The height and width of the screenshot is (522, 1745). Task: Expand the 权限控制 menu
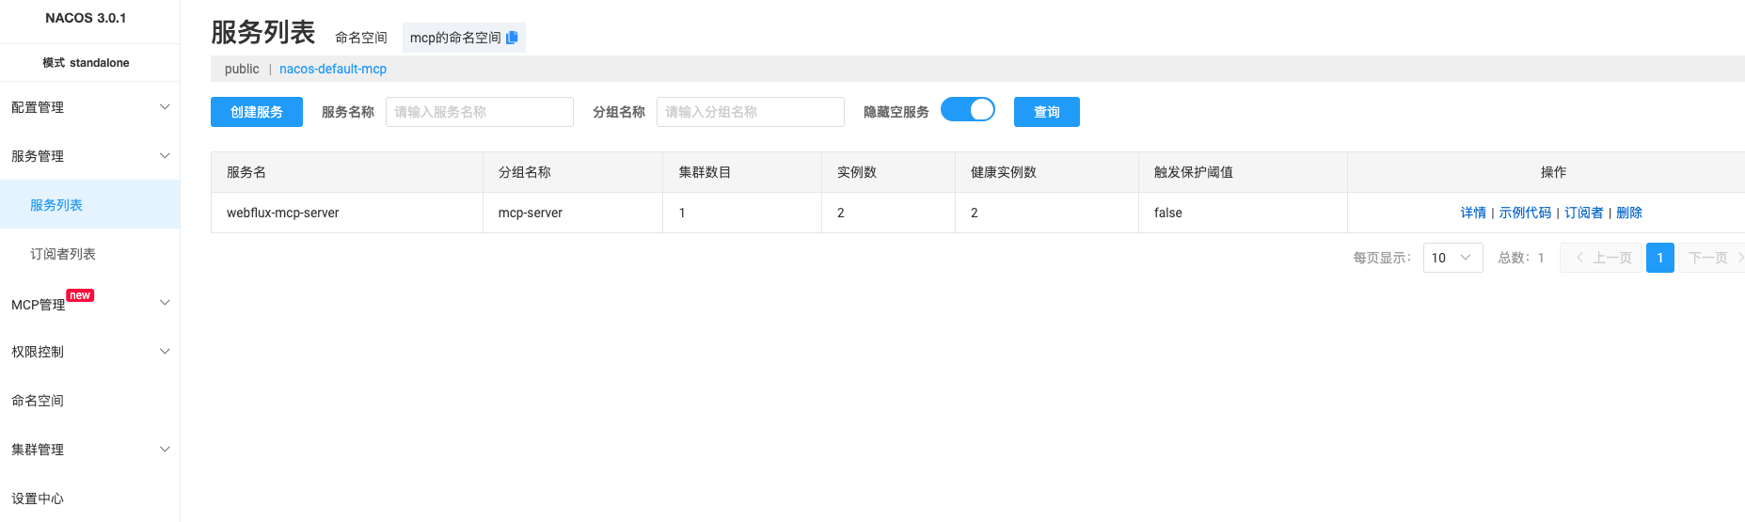[89, 352]
